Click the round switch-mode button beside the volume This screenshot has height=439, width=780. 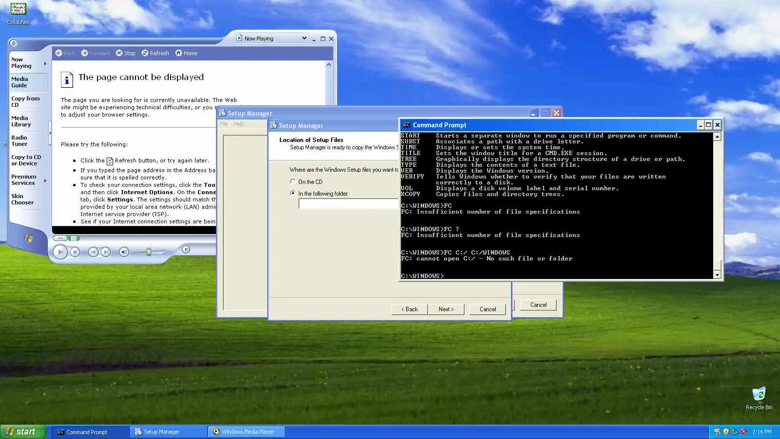tap(186, 249)
